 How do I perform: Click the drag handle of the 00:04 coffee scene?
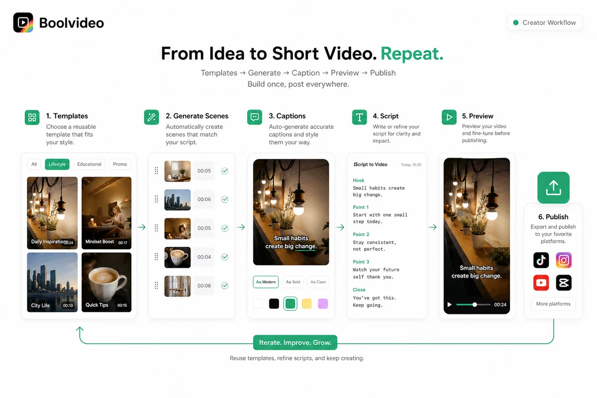[x=156, y=257]
